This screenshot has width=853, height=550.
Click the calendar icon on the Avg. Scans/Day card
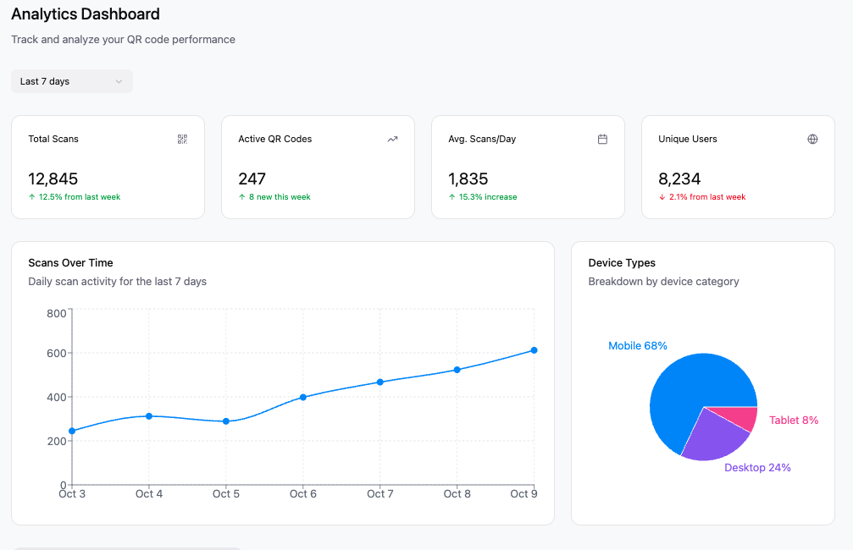[x=602, y=139]
